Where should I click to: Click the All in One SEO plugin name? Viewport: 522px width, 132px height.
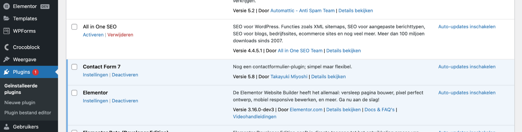click(100, 27)
